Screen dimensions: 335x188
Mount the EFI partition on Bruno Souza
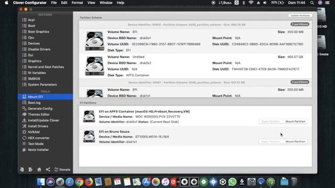[x=295, y=142]
